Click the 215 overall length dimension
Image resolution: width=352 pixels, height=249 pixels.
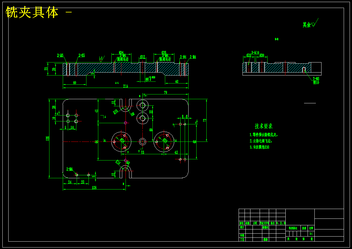(x=126, y=86)
